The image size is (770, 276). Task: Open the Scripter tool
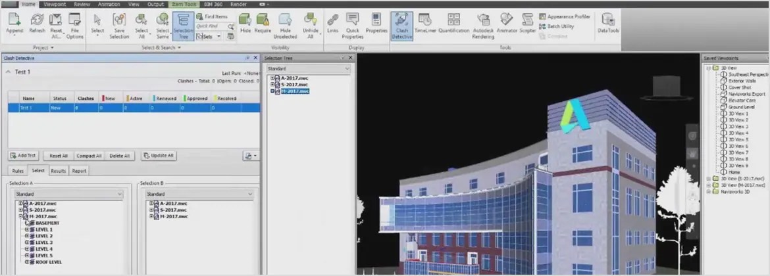click(528, 24)
